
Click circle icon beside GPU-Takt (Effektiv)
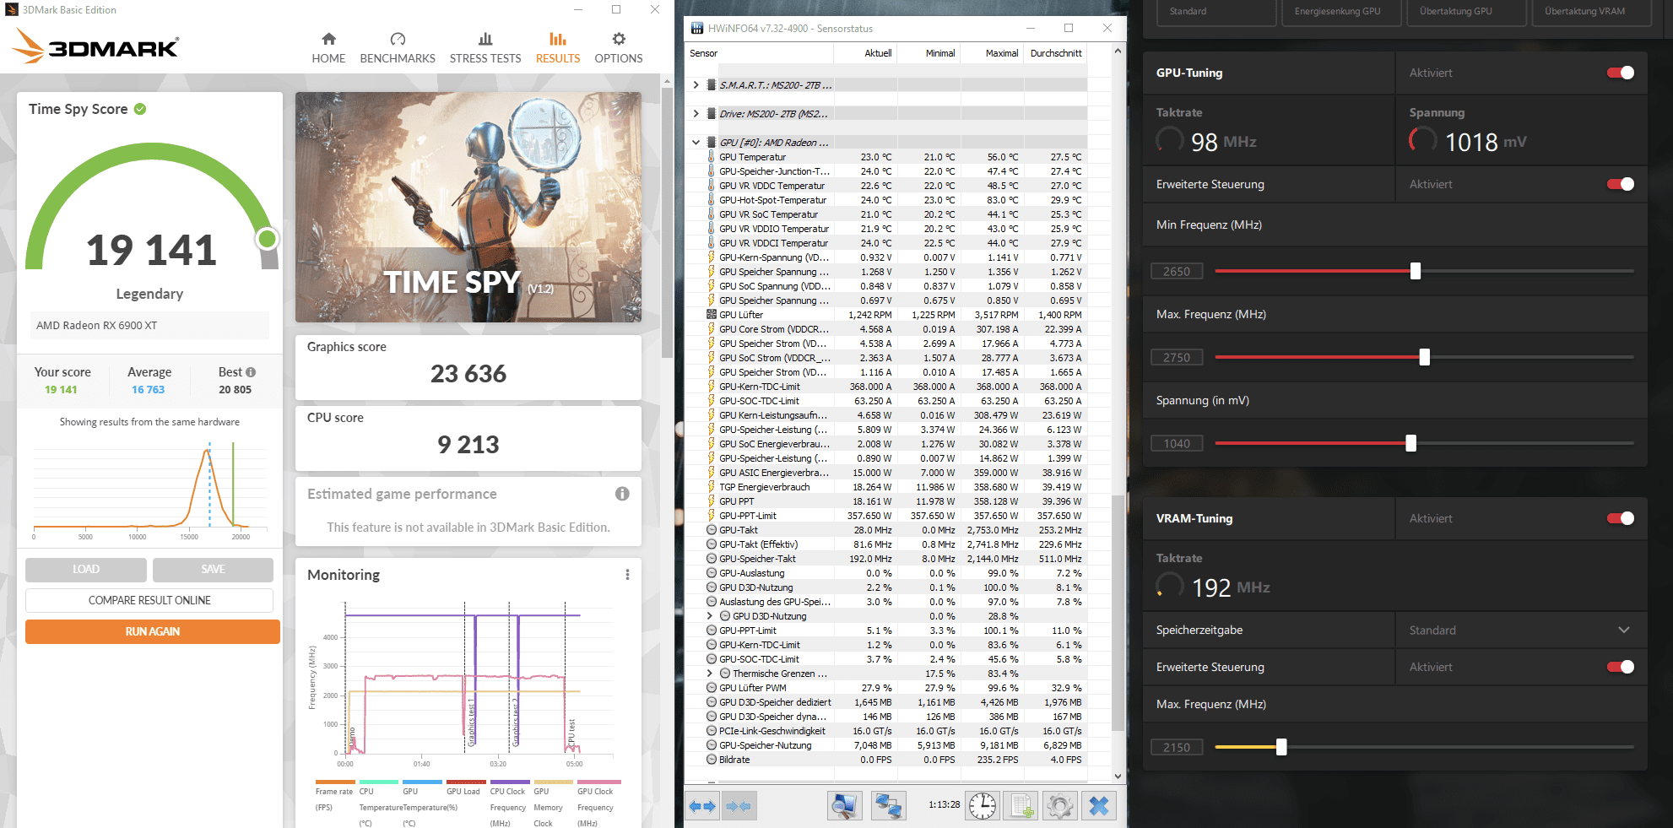pos(712,544)
